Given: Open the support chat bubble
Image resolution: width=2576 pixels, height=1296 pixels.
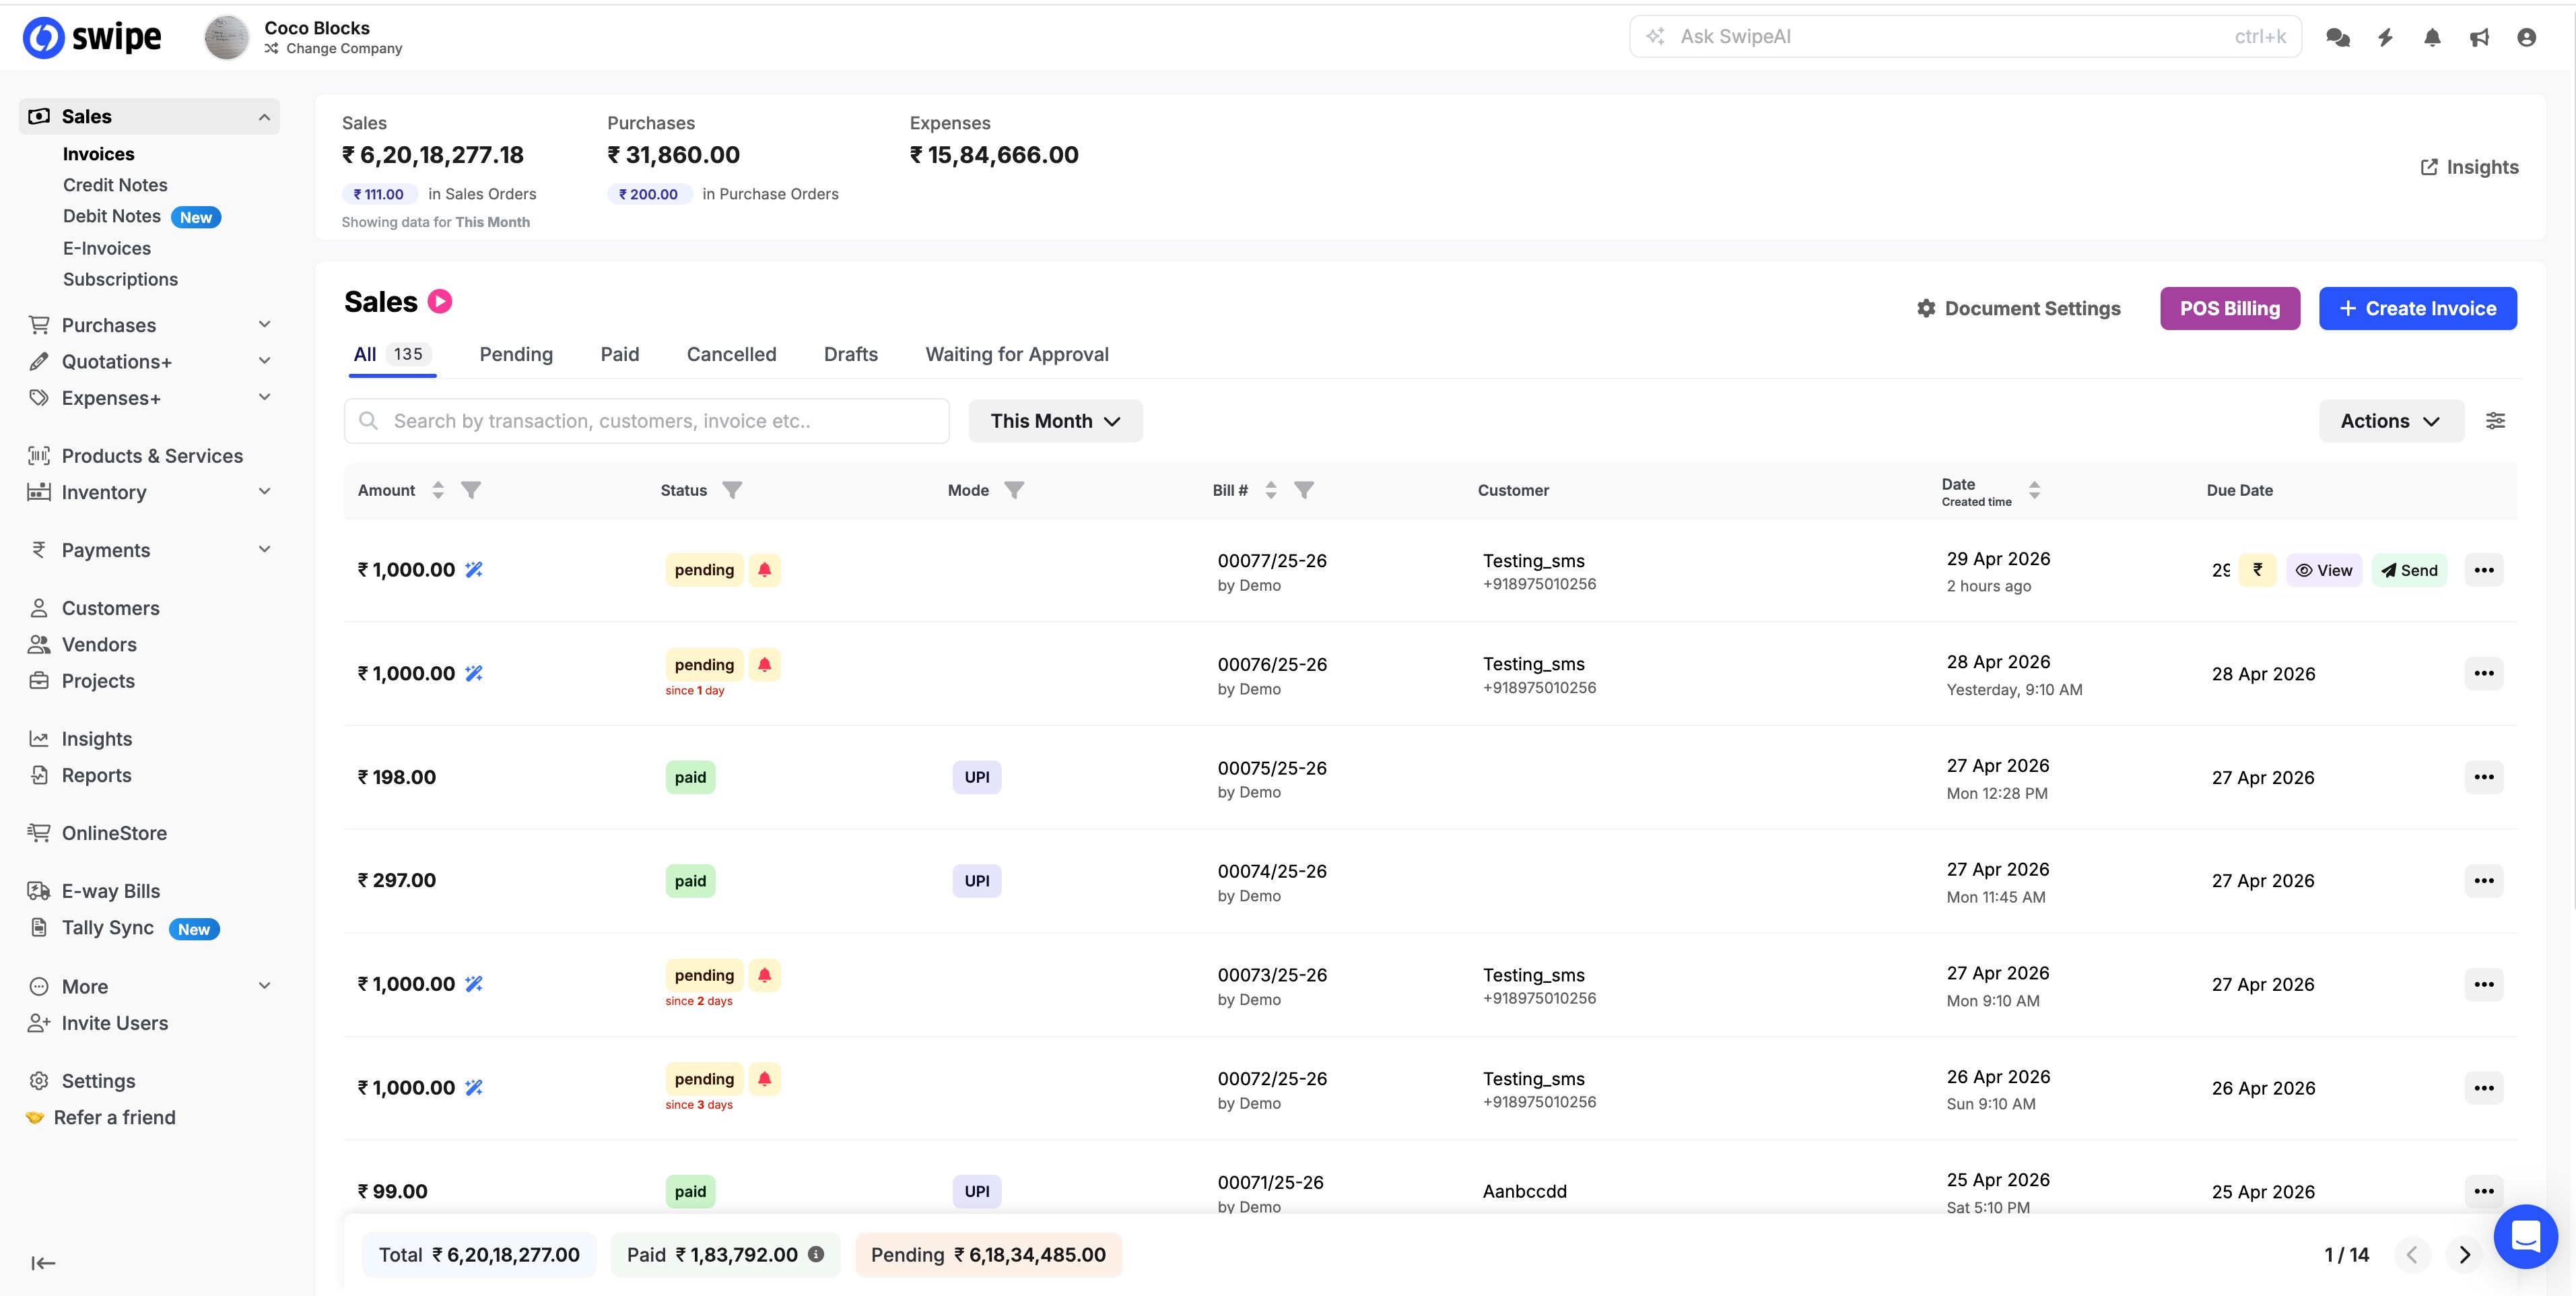Looking at the screenshot, I should coord(2525,1236).
